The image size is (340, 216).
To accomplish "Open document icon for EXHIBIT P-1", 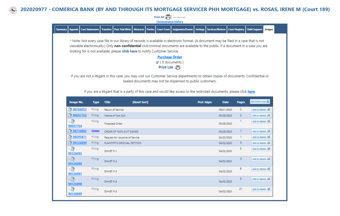I will 72,149.
